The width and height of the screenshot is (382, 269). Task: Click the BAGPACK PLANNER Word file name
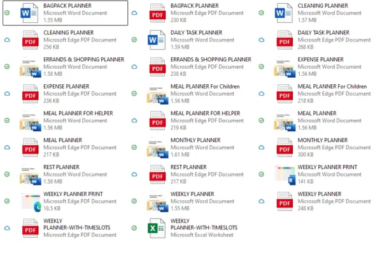coord(67,6)
